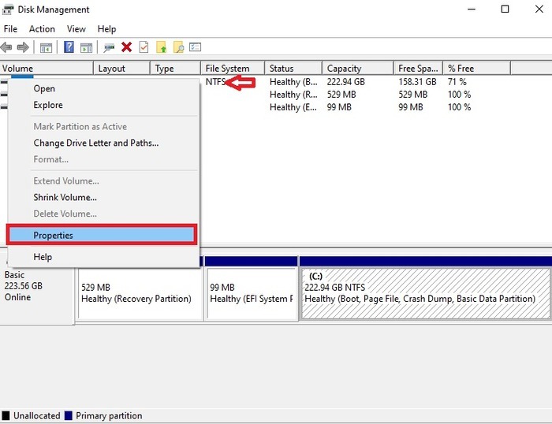Click the checklist settings toolbar icon
552x424 pixels.
(196, 47)
